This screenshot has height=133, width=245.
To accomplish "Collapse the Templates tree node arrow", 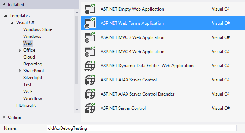I will coord(5,16).
